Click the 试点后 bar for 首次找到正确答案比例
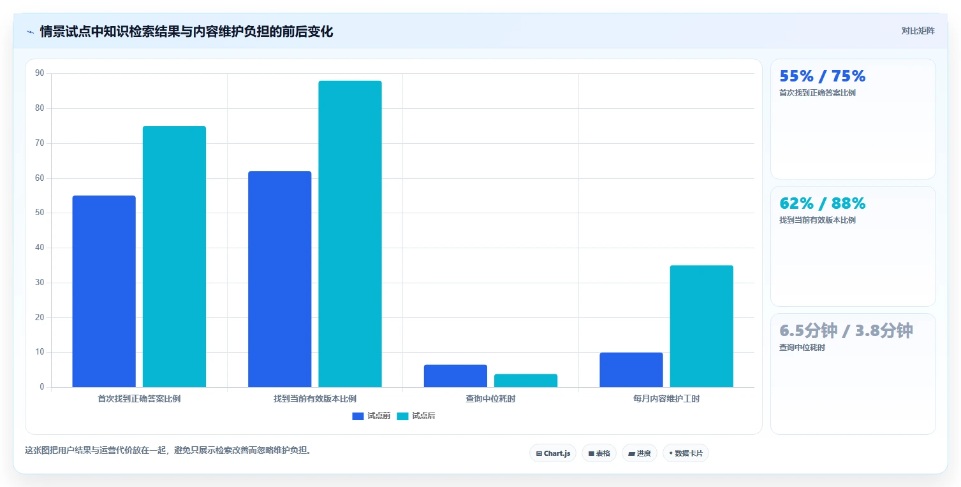Image resolution: width=961 pixels, height=487 pixels. pos(174,257)
